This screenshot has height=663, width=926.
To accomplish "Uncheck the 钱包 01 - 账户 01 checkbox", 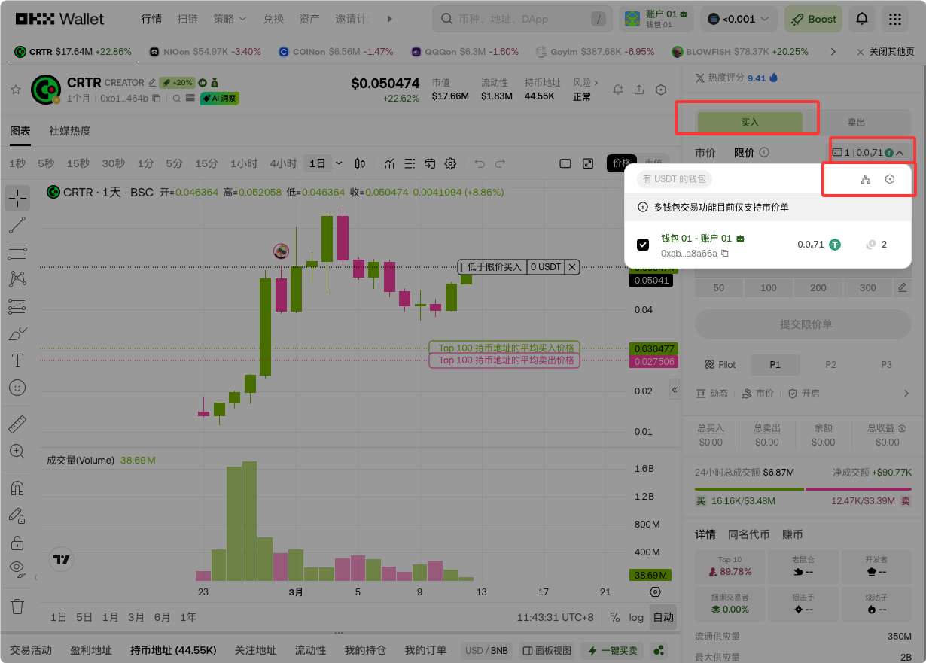I will 643,245.
